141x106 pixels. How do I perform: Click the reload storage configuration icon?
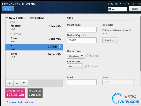click(24, 83)
